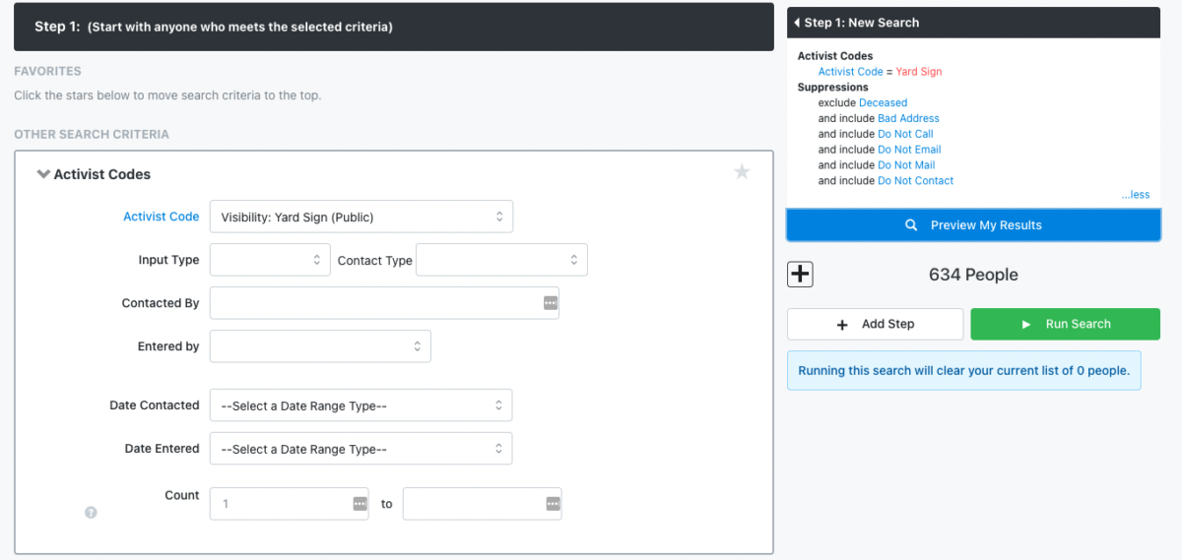Open the Contacted By ellipsis picker
The width and height of the screenshot is (1182, 560).
tap(550, 303)
